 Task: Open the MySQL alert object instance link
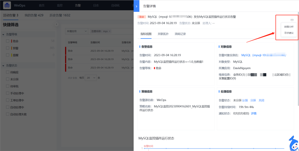coord(264,55)
